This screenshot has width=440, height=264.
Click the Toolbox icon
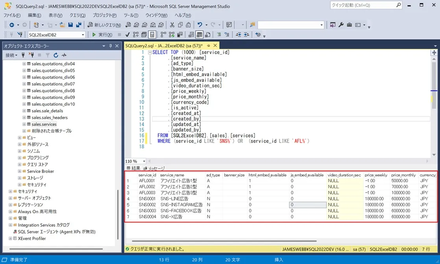349,25
